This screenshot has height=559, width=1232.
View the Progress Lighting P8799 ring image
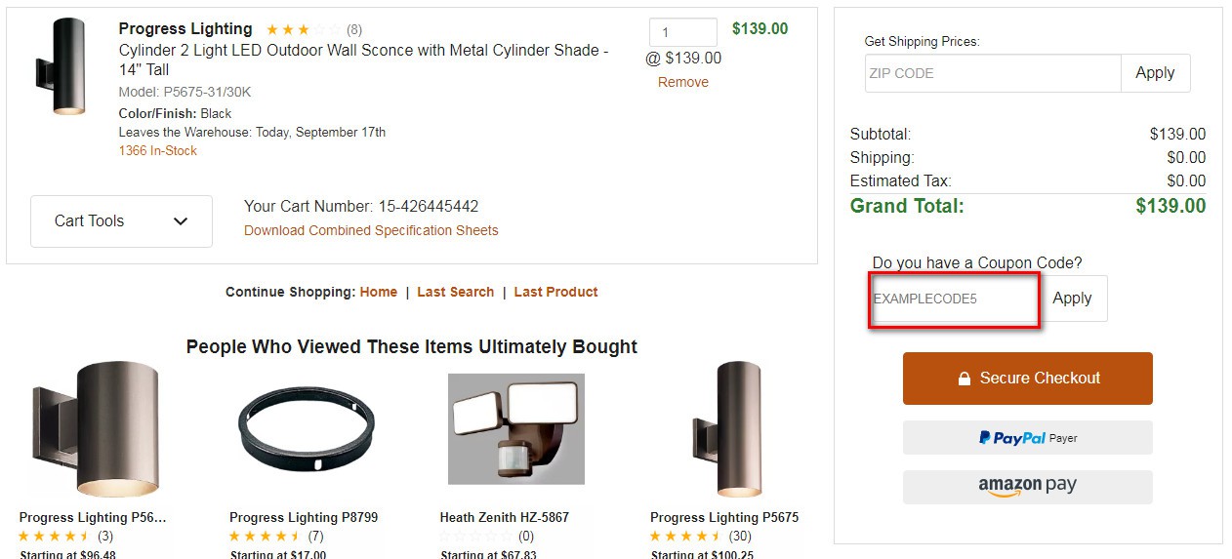[x=306, y=428]
